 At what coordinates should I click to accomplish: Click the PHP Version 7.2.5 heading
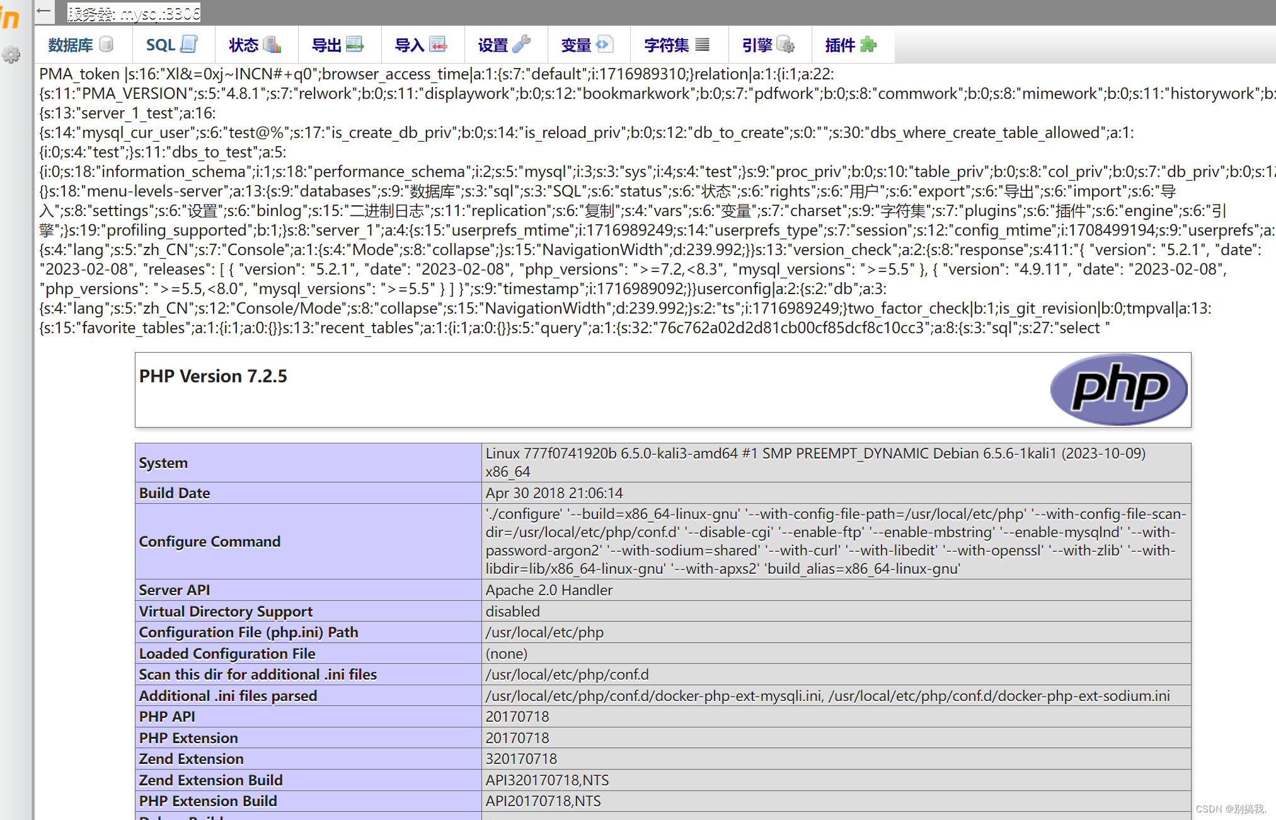click(x=213, y=376)
